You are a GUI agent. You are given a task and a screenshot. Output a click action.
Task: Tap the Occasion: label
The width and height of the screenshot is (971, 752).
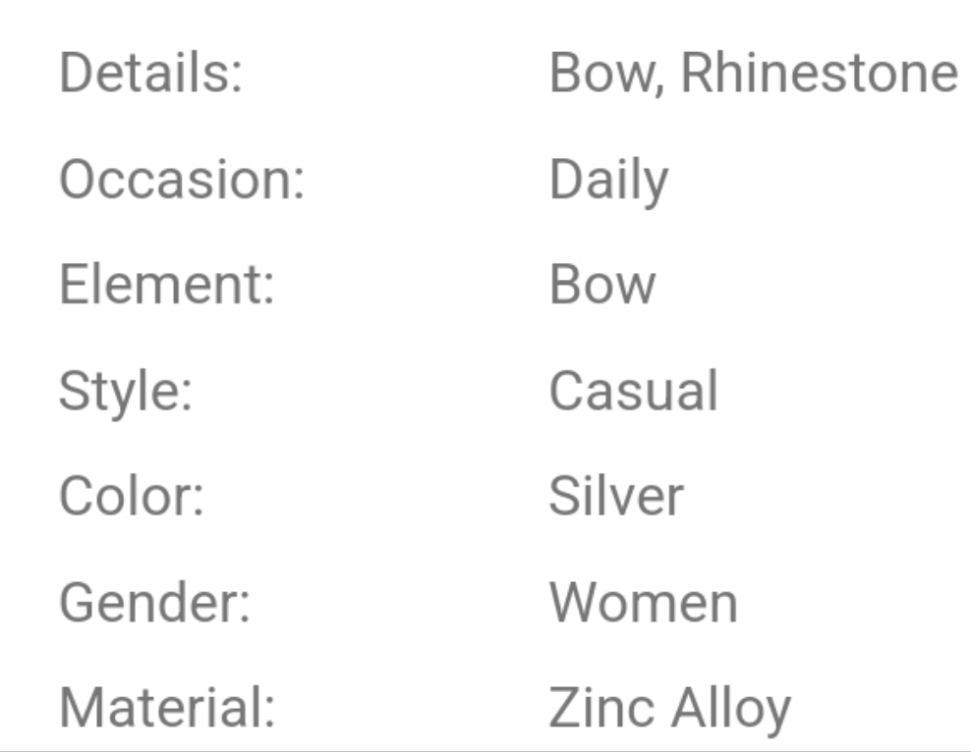(x=182, y=181)
